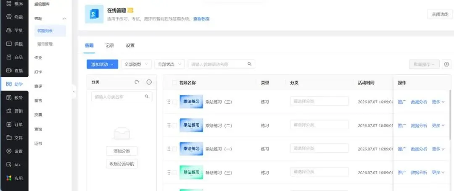Select the 答题 tab
Viewport: 454px width, 191px height.
pos(89,45)
